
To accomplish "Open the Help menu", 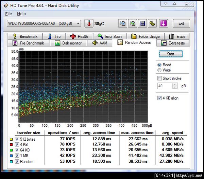I will (x=21, y=14).
